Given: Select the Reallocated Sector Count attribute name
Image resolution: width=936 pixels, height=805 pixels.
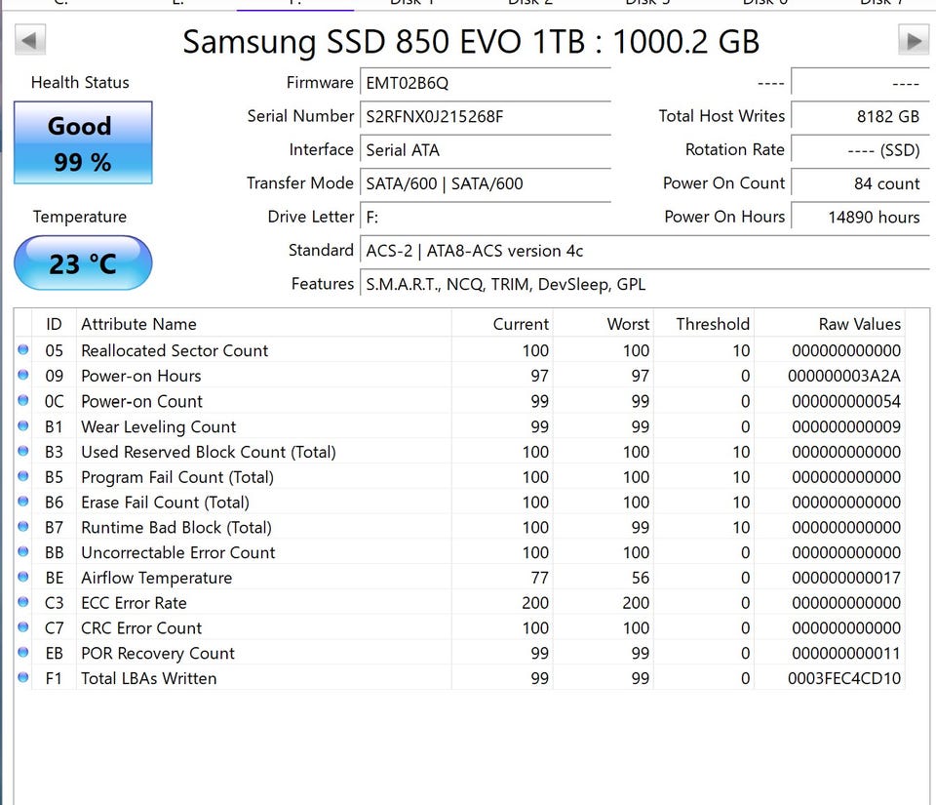Looking at the screenshot, I should pyautogui.click(x=175, y=350).
